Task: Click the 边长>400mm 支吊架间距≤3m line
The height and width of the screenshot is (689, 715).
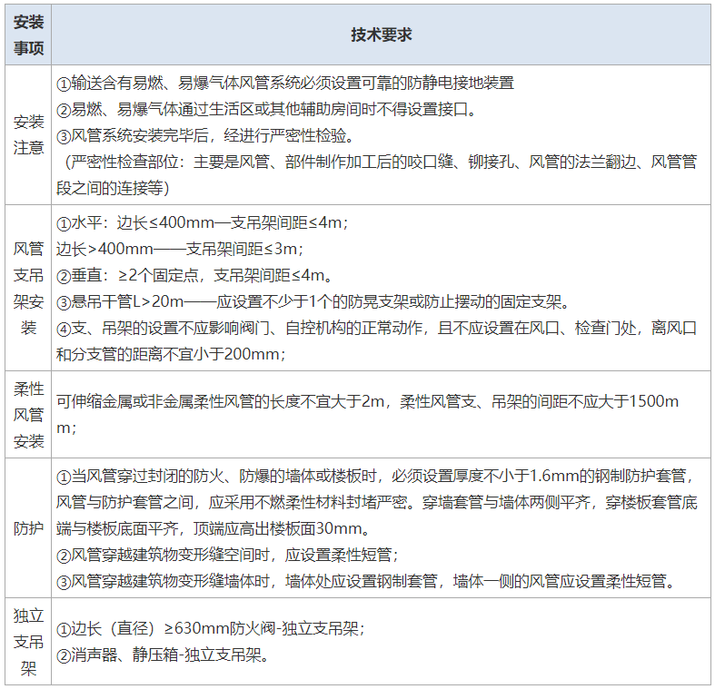Action: [180, 249]
